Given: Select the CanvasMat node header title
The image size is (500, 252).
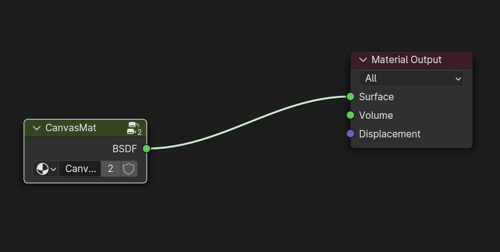Looking at the screenshot, I should click(x=71, y=128).
